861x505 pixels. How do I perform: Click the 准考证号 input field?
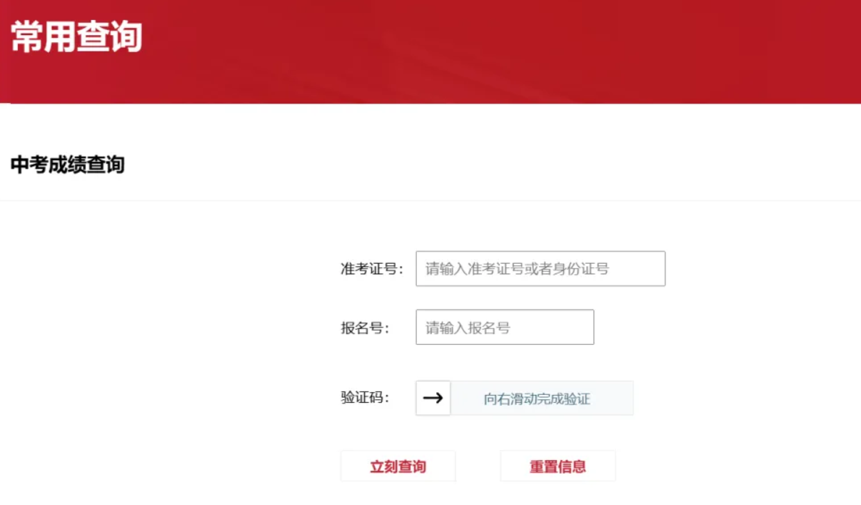pos(540,269)
